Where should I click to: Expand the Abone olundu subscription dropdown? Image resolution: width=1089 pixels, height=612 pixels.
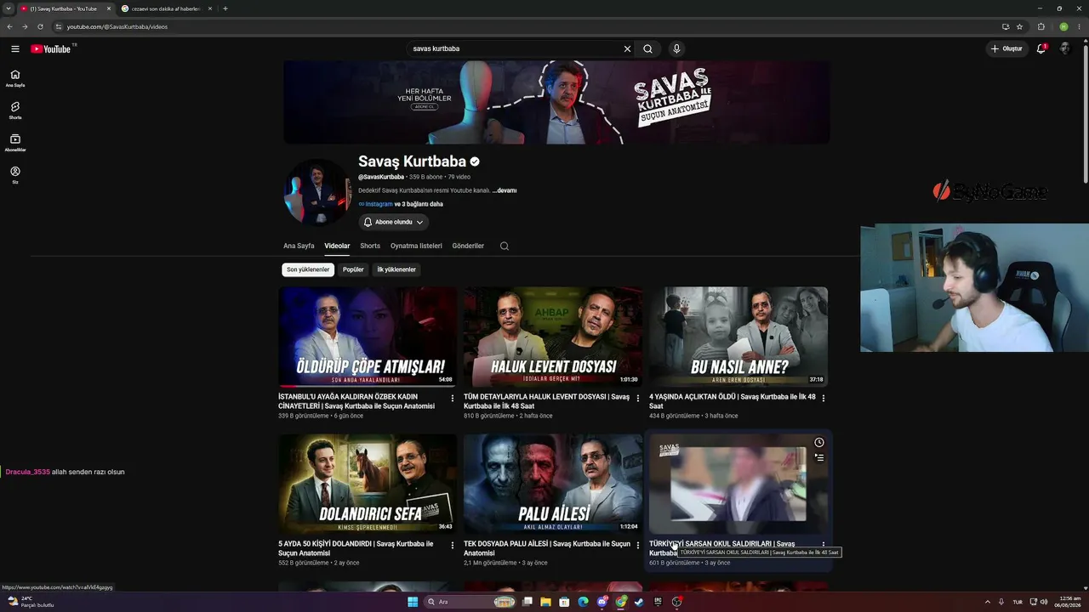393,222
